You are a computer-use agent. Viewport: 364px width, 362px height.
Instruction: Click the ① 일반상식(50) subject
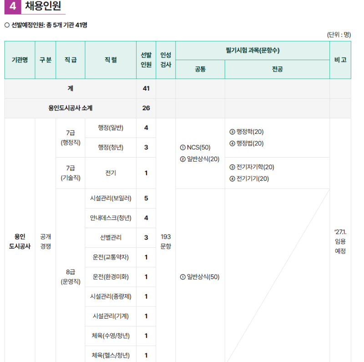click(200, 277)
